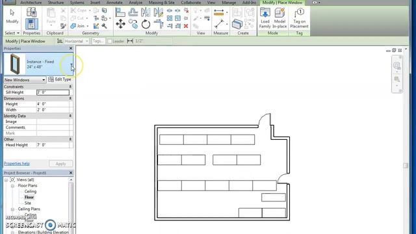
Task: Click the Head Height value field
Action: (53, 145)
